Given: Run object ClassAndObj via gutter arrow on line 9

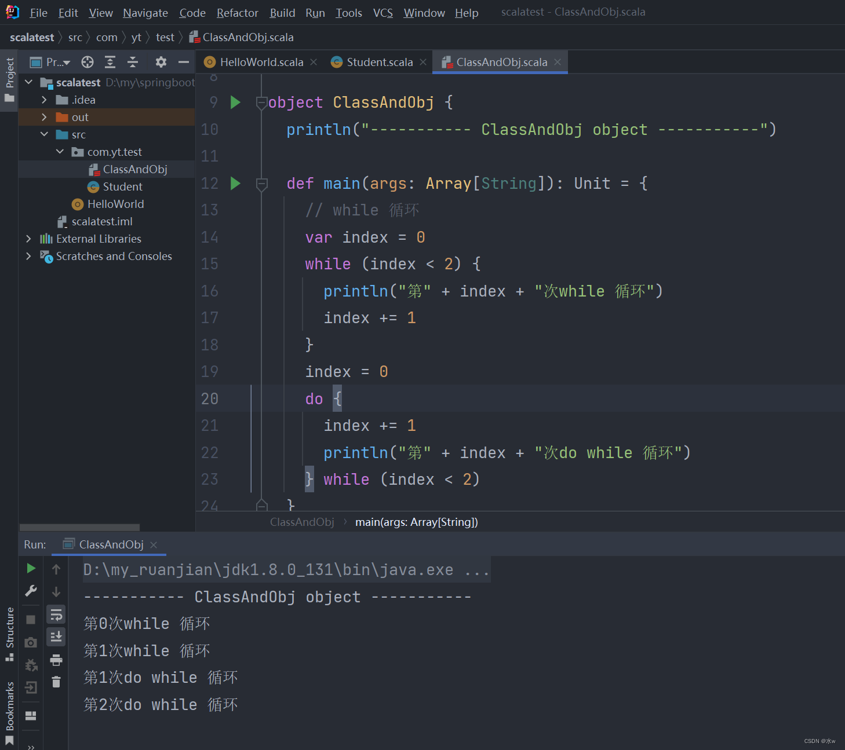Looking at the screenshot, I should tap(235, 103).
